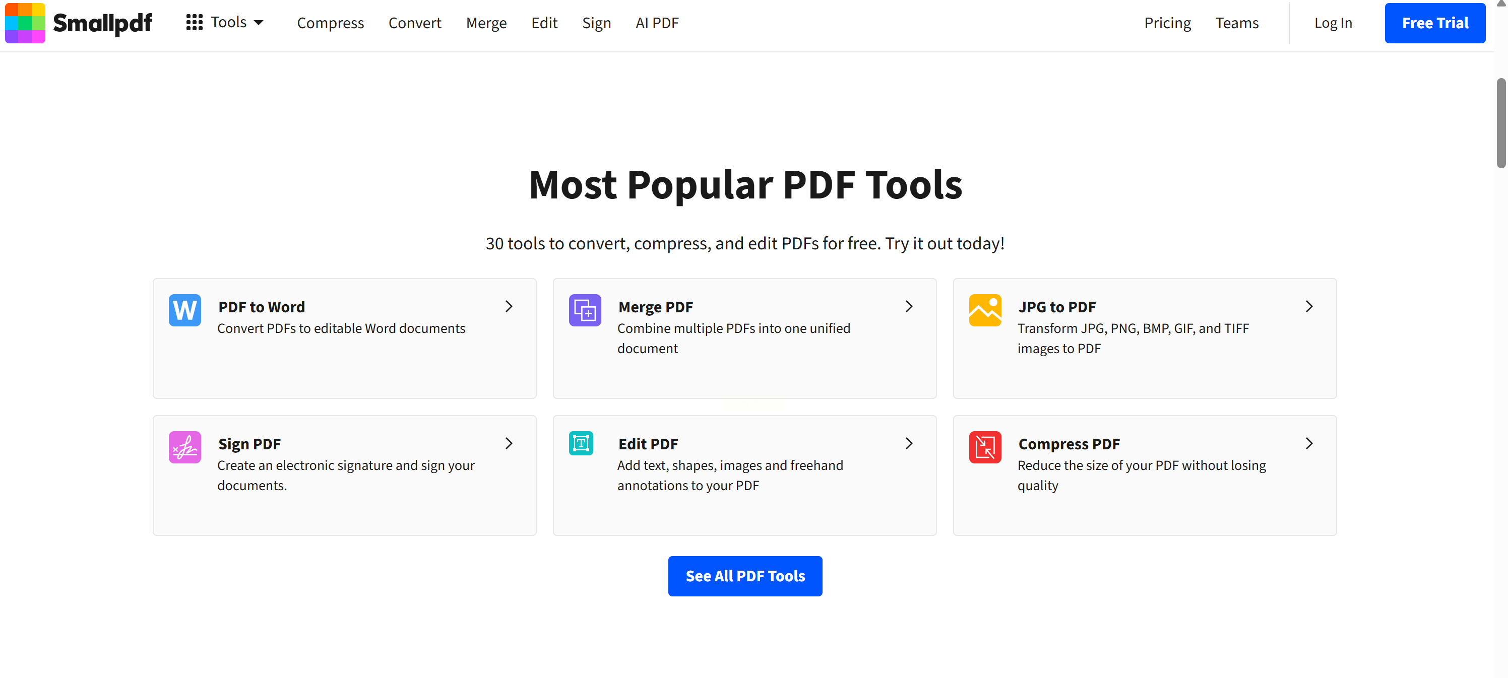Open the Edit menu item
The width and height of the screenshot is (1508, 678).
coord(544,23)
